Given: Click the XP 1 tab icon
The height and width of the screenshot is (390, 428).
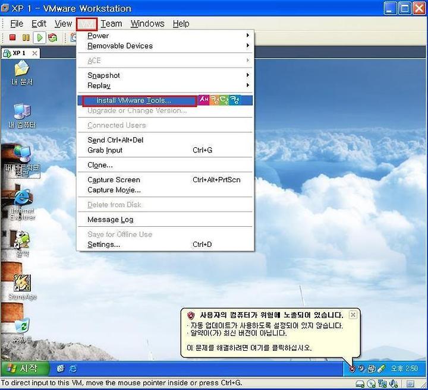Looking at the screenshot, I should click(7, 53).
